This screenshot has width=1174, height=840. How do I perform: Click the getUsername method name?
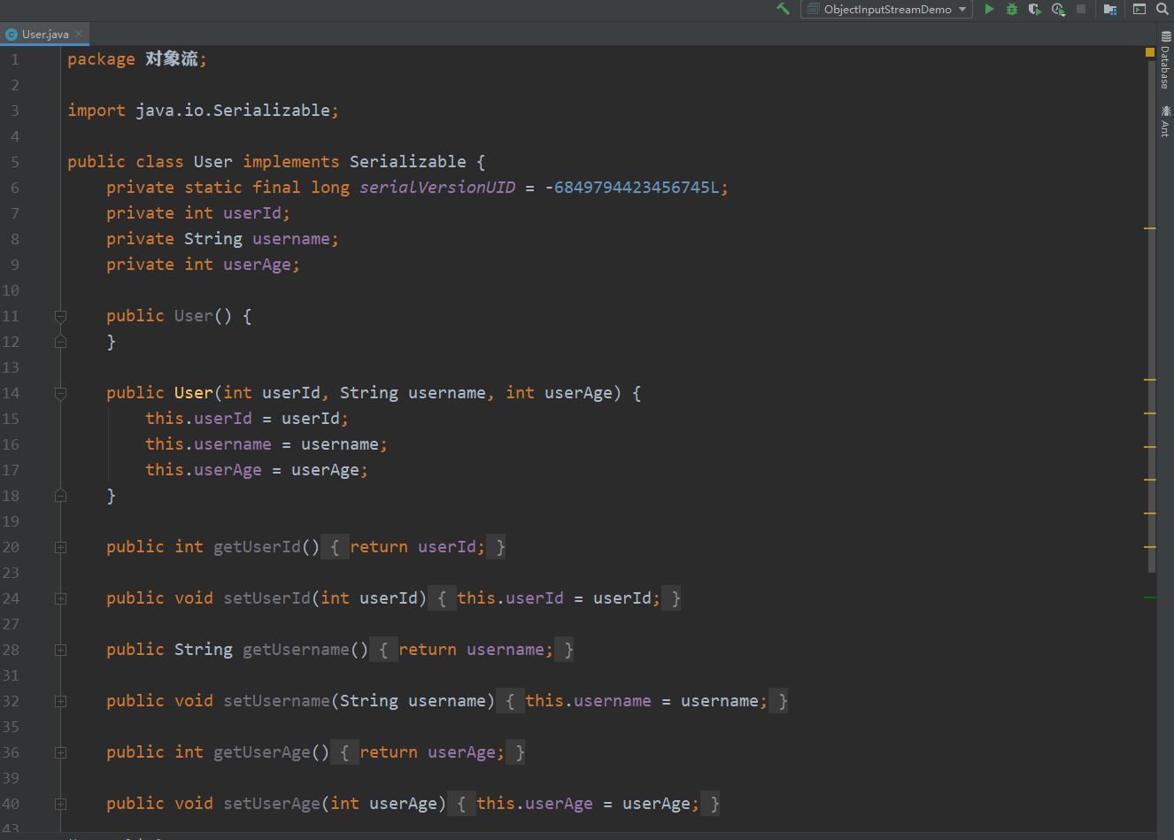[x=296, y=650]
